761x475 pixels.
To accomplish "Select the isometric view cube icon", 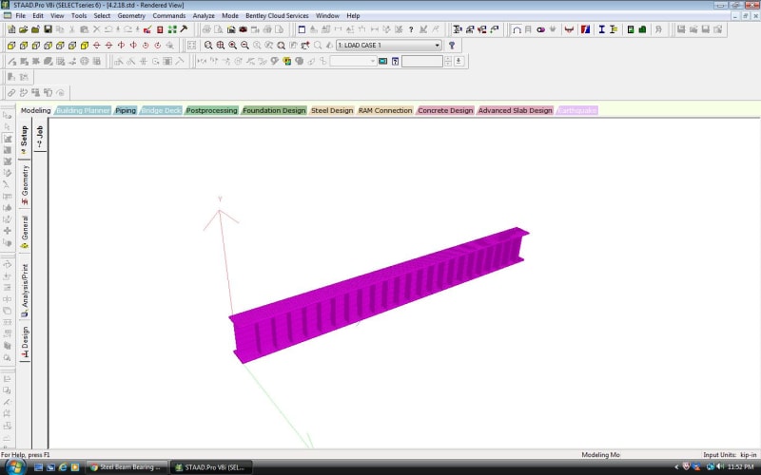I will 85,45.
